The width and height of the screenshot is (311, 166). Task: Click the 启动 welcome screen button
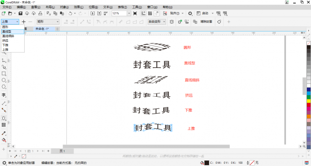(202, 14)
